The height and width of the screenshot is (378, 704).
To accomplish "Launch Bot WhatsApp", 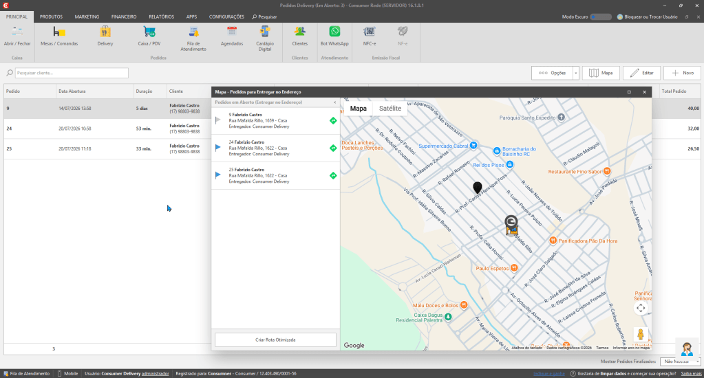I will tap(334, 36).
